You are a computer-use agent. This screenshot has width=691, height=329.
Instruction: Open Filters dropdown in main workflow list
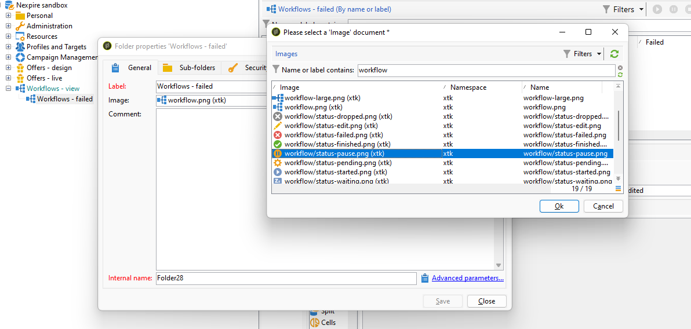tap(623, 9)
